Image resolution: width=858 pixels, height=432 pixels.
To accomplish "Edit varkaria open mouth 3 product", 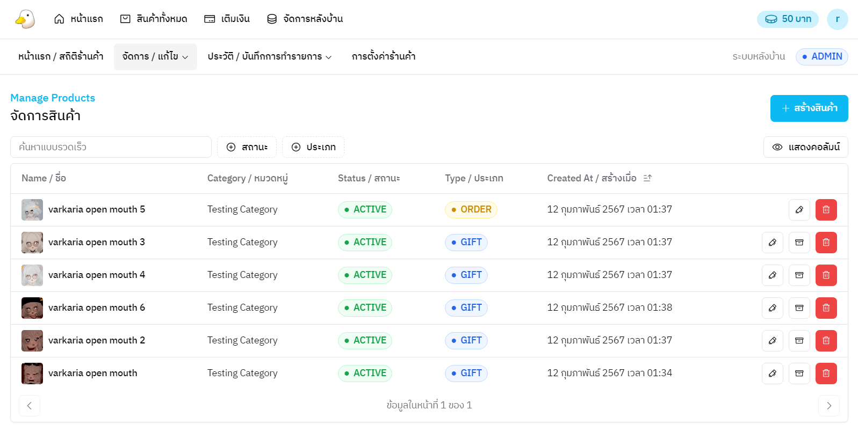I will pos(772,243).
